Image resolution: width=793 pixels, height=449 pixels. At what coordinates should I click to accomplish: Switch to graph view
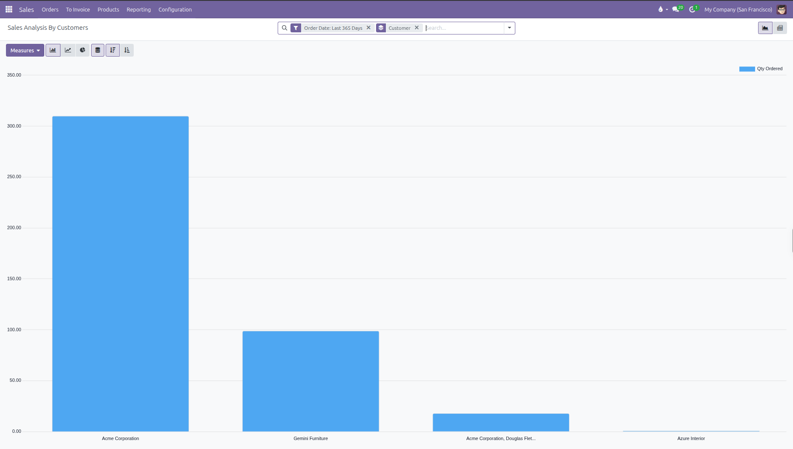point(765,28)
